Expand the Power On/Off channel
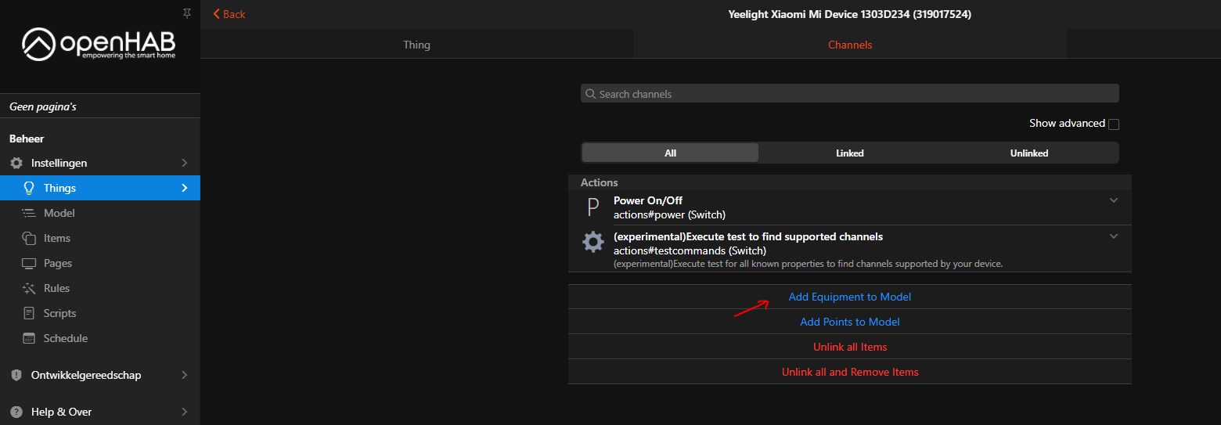The image size is (1221, 425). coord(1114,200)
